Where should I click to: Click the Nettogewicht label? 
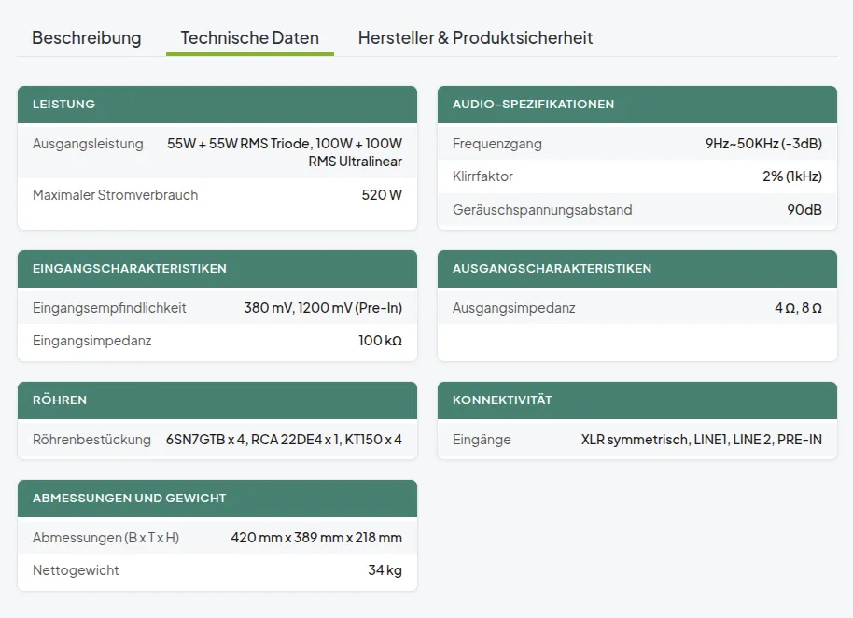click(x=76, y=570)
